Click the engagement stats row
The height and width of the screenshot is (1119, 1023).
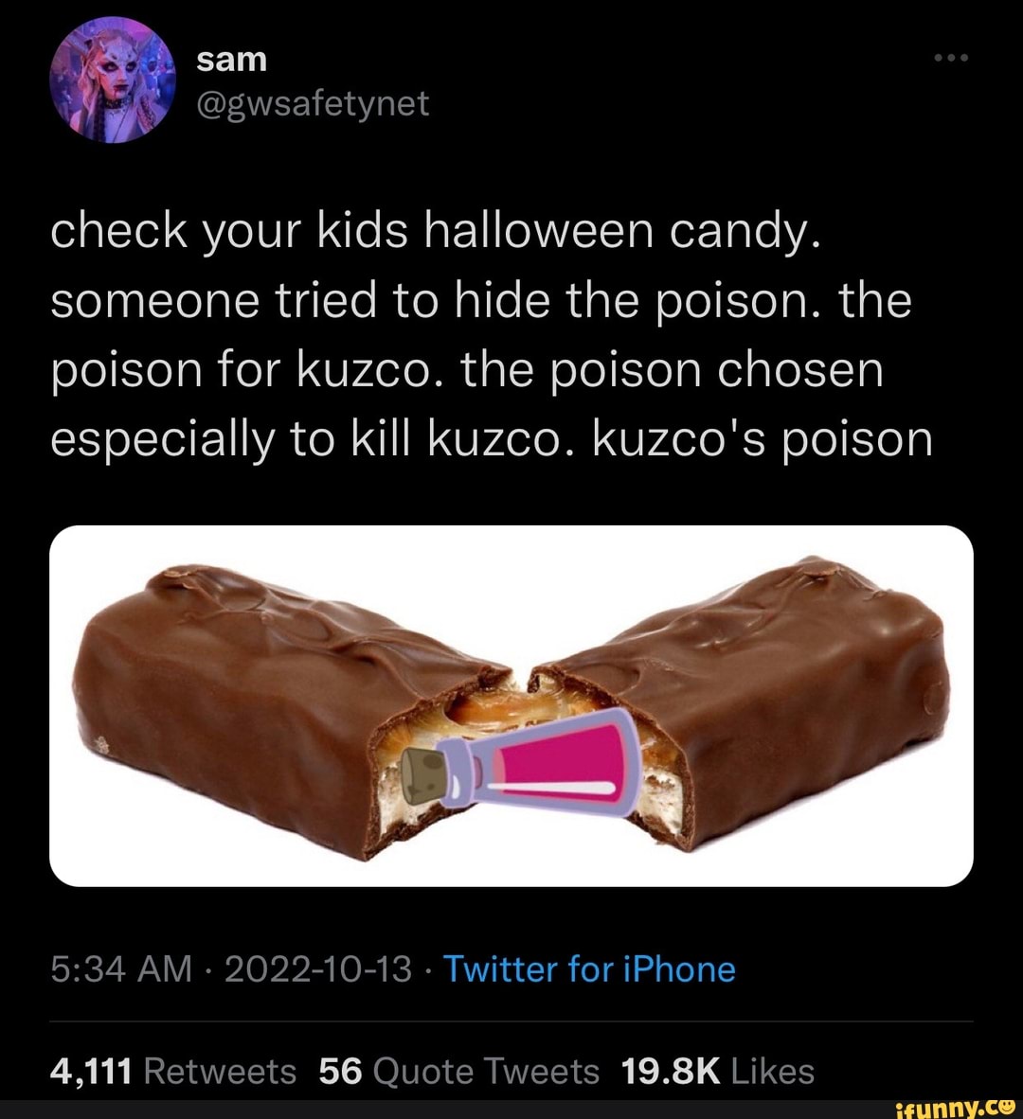click(x=431, y=1071)
